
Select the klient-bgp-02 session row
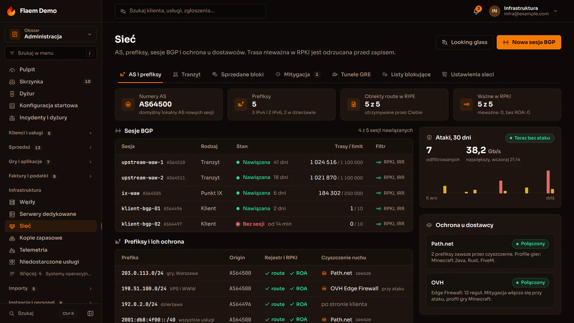click(264, 224)
